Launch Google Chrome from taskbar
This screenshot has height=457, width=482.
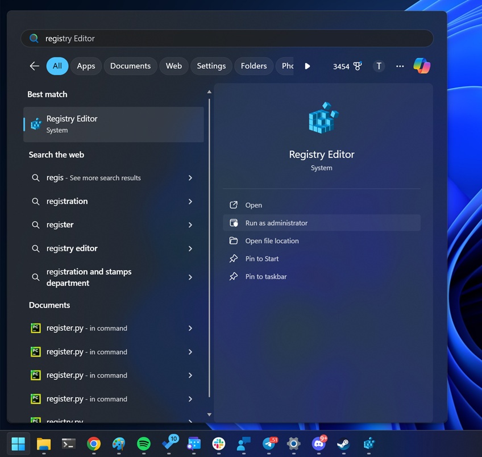94,444
